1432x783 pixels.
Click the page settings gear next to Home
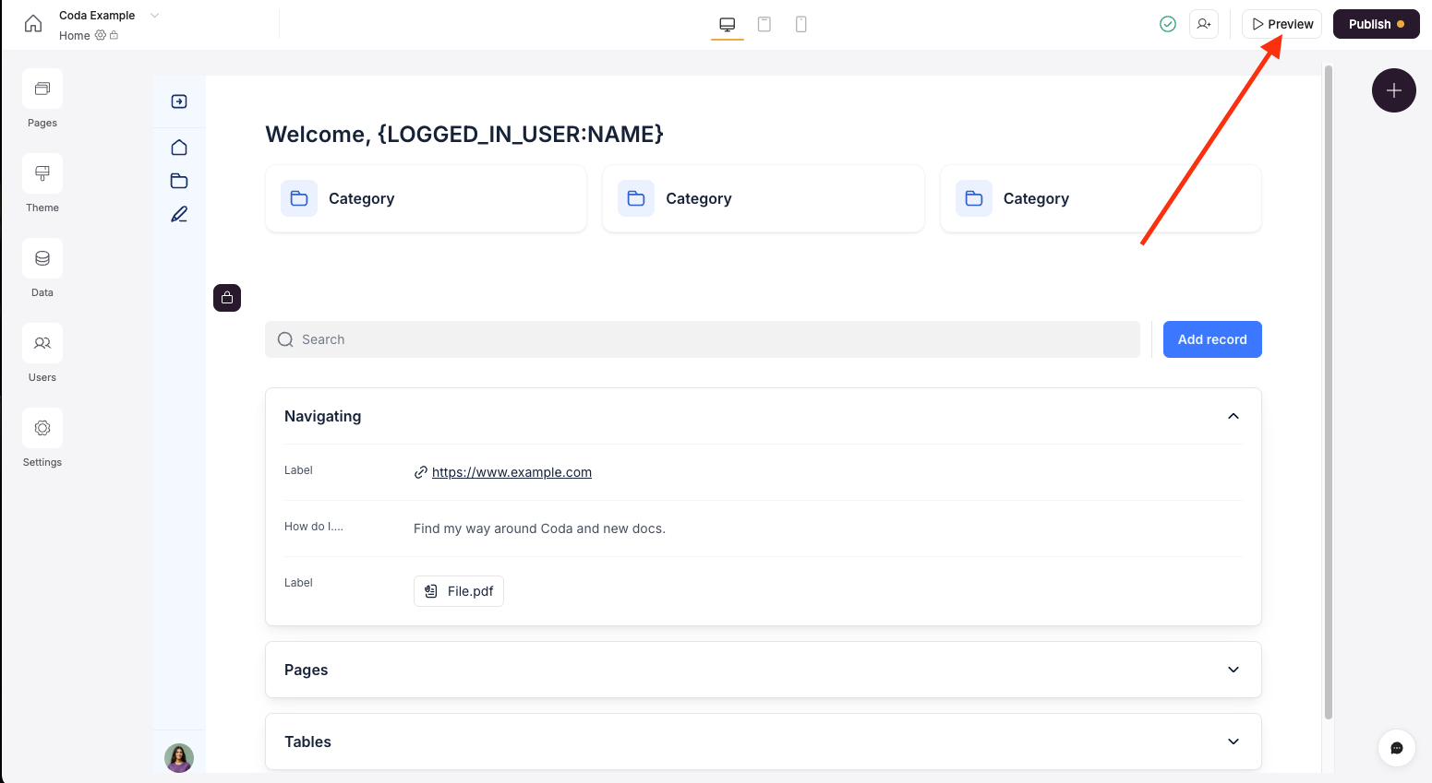point(101,35)
